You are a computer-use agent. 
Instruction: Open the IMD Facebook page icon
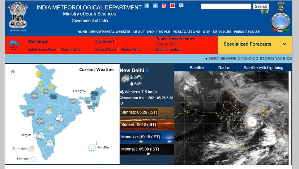click(x=147, y=5)
